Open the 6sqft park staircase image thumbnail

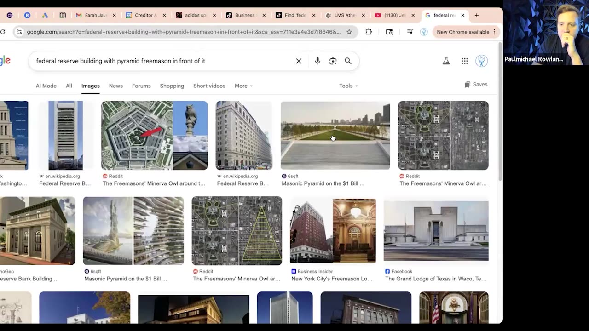coord(335,136)
